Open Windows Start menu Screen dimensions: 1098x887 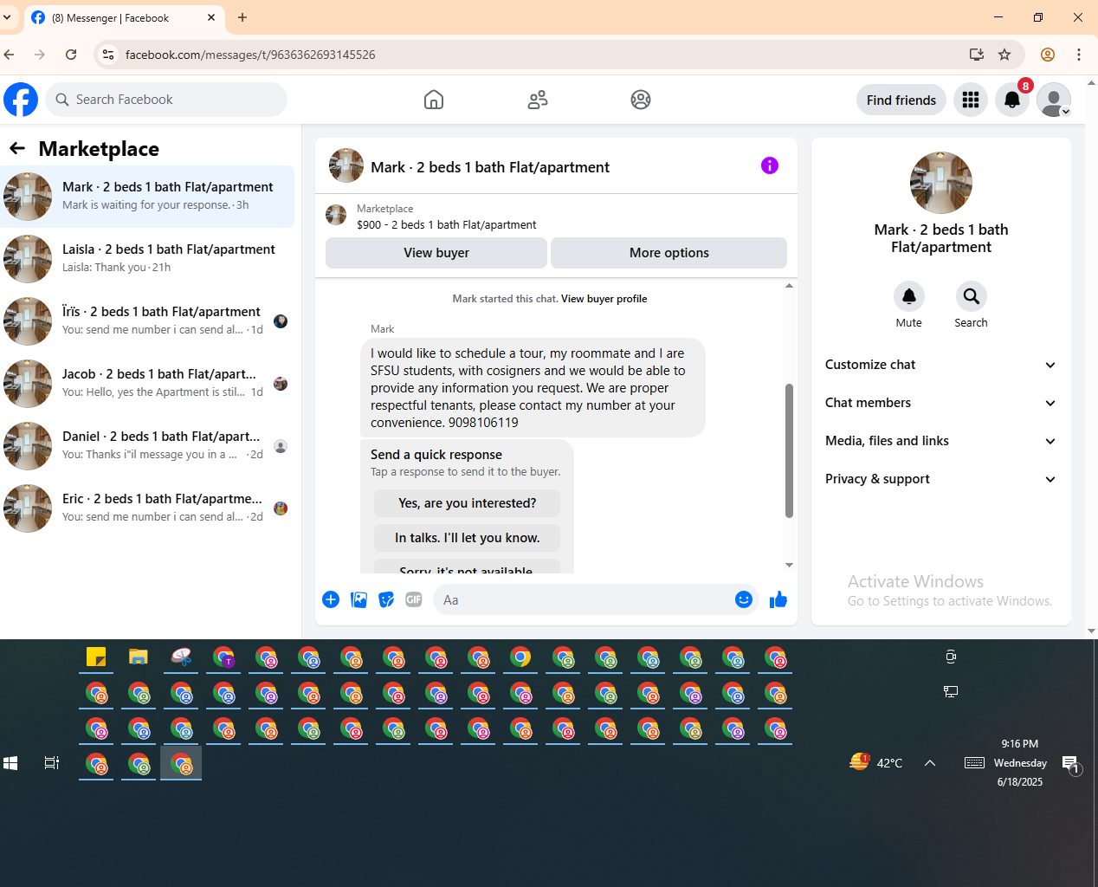[x=10, y=763]
